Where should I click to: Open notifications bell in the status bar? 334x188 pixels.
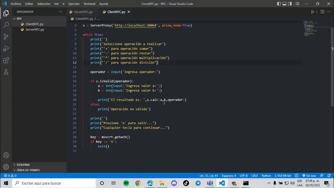tap(329, 175)
